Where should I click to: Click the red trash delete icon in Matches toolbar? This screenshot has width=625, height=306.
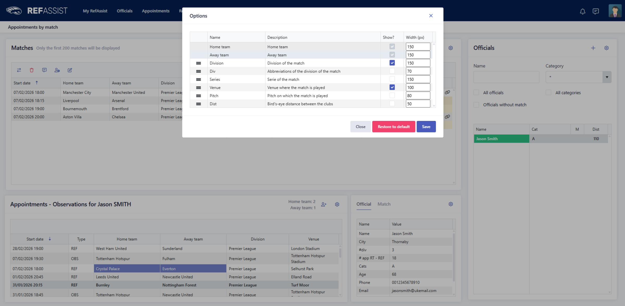coord(32,70)
